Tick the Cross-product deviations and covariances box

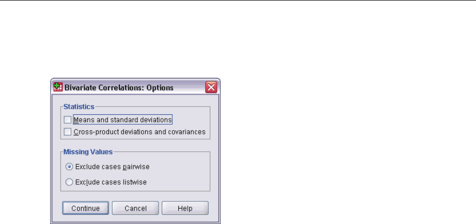pyautogui.click(x=67, y=132)
